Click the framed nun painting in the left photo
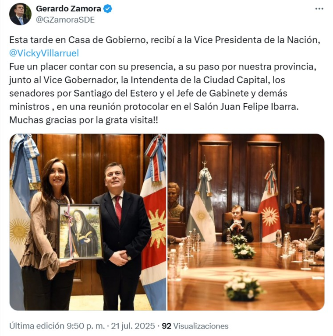Viewport: 333px width, 336px height. click(81, 232)
